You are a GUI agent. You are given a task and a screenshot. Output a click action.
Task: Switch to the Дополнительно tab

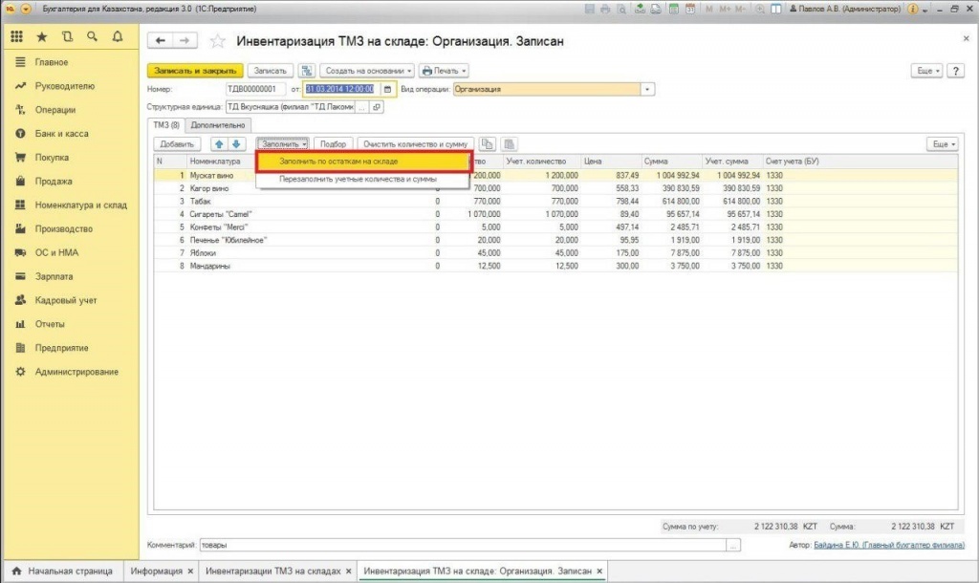point(218,125)
